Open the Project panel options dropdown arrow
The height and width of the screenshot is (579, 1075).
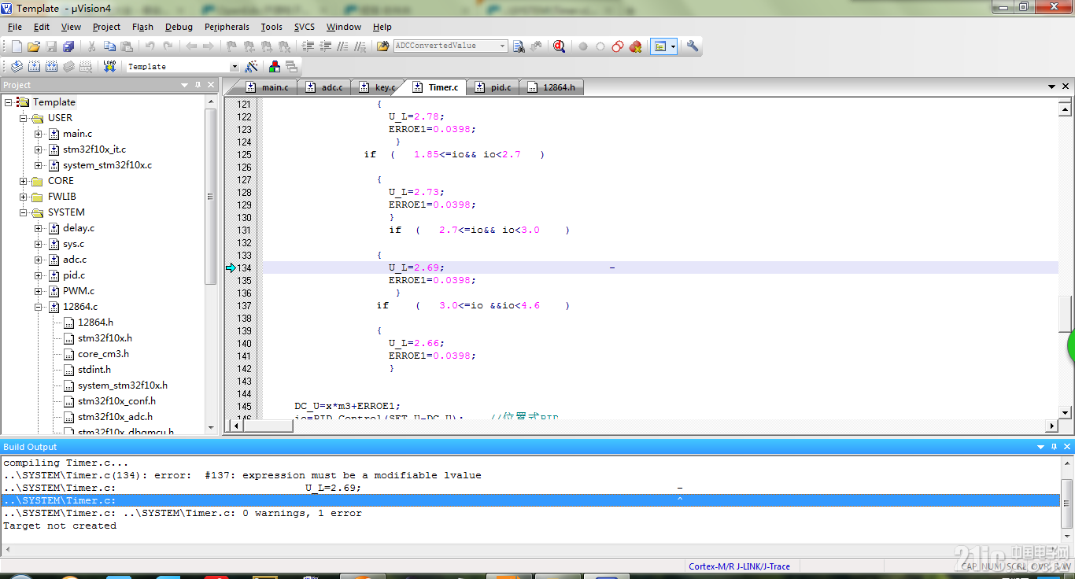coord(185,85)
